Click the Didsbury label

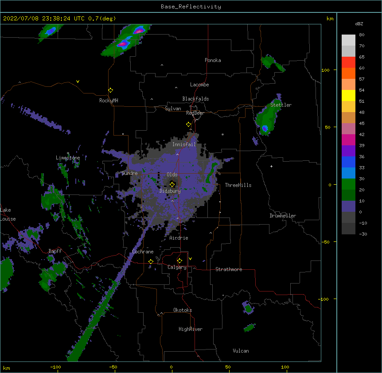point(170,191)
